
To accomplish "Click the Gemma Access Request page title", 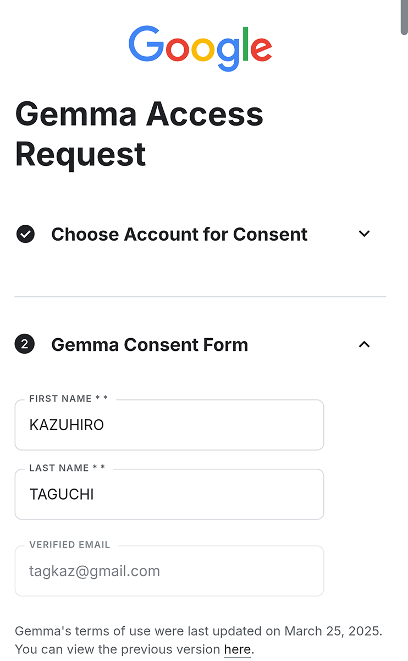I will pyautogui.click(x=139, y=134).
